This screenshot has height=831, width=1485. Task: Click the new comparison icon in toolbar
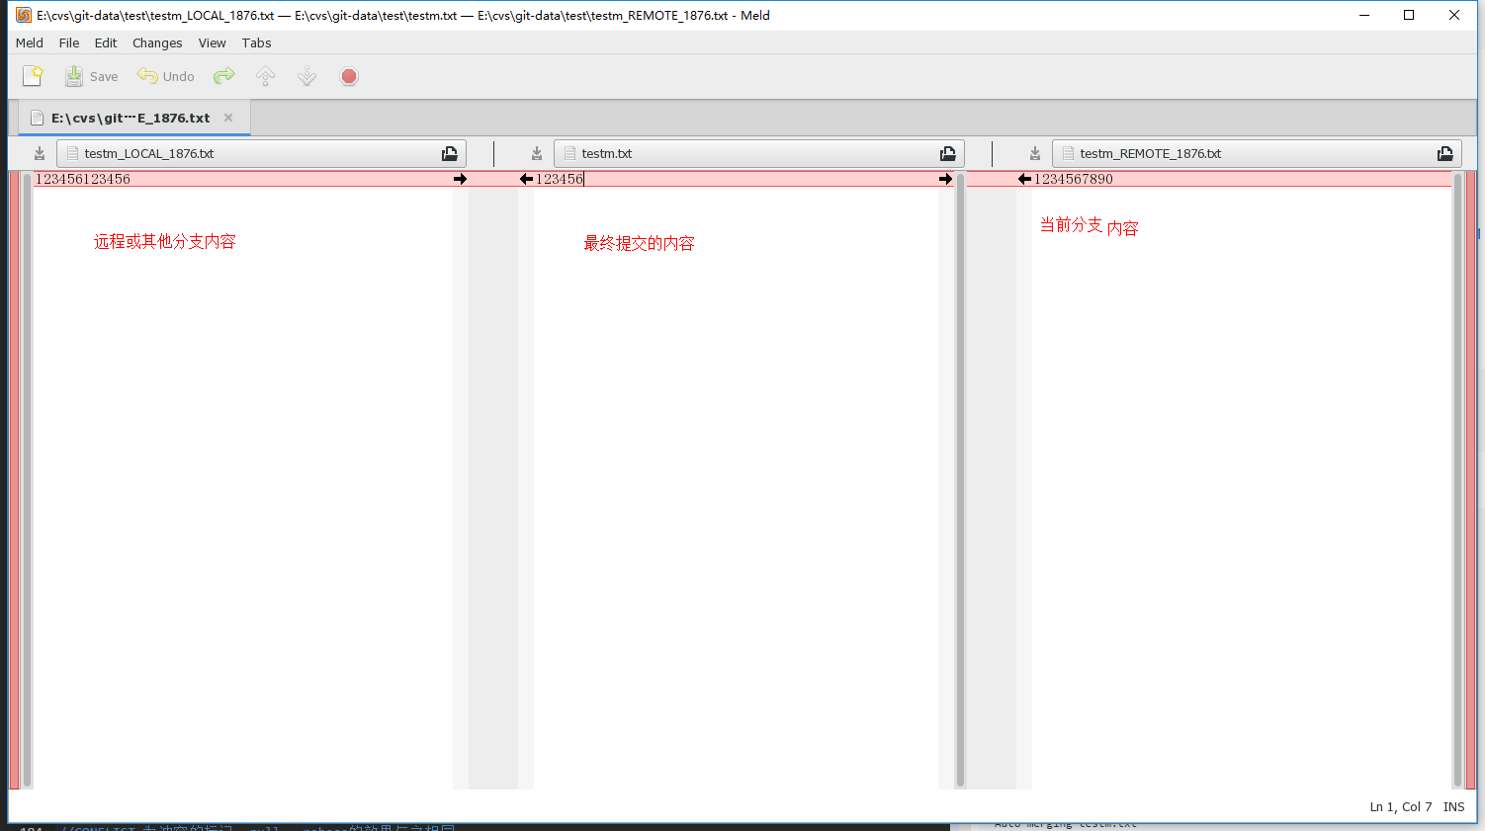point(33,76)
